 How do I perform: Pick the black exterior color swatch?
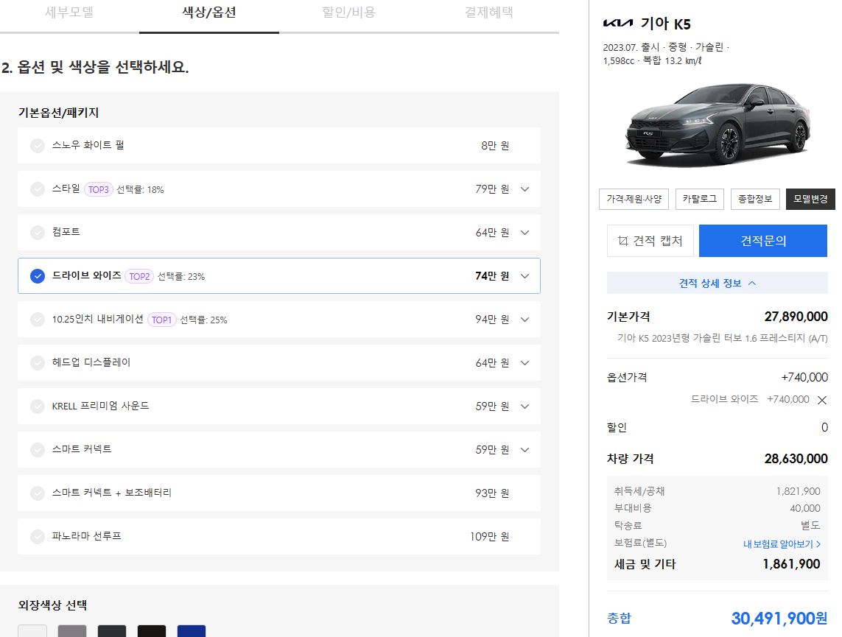152,631
